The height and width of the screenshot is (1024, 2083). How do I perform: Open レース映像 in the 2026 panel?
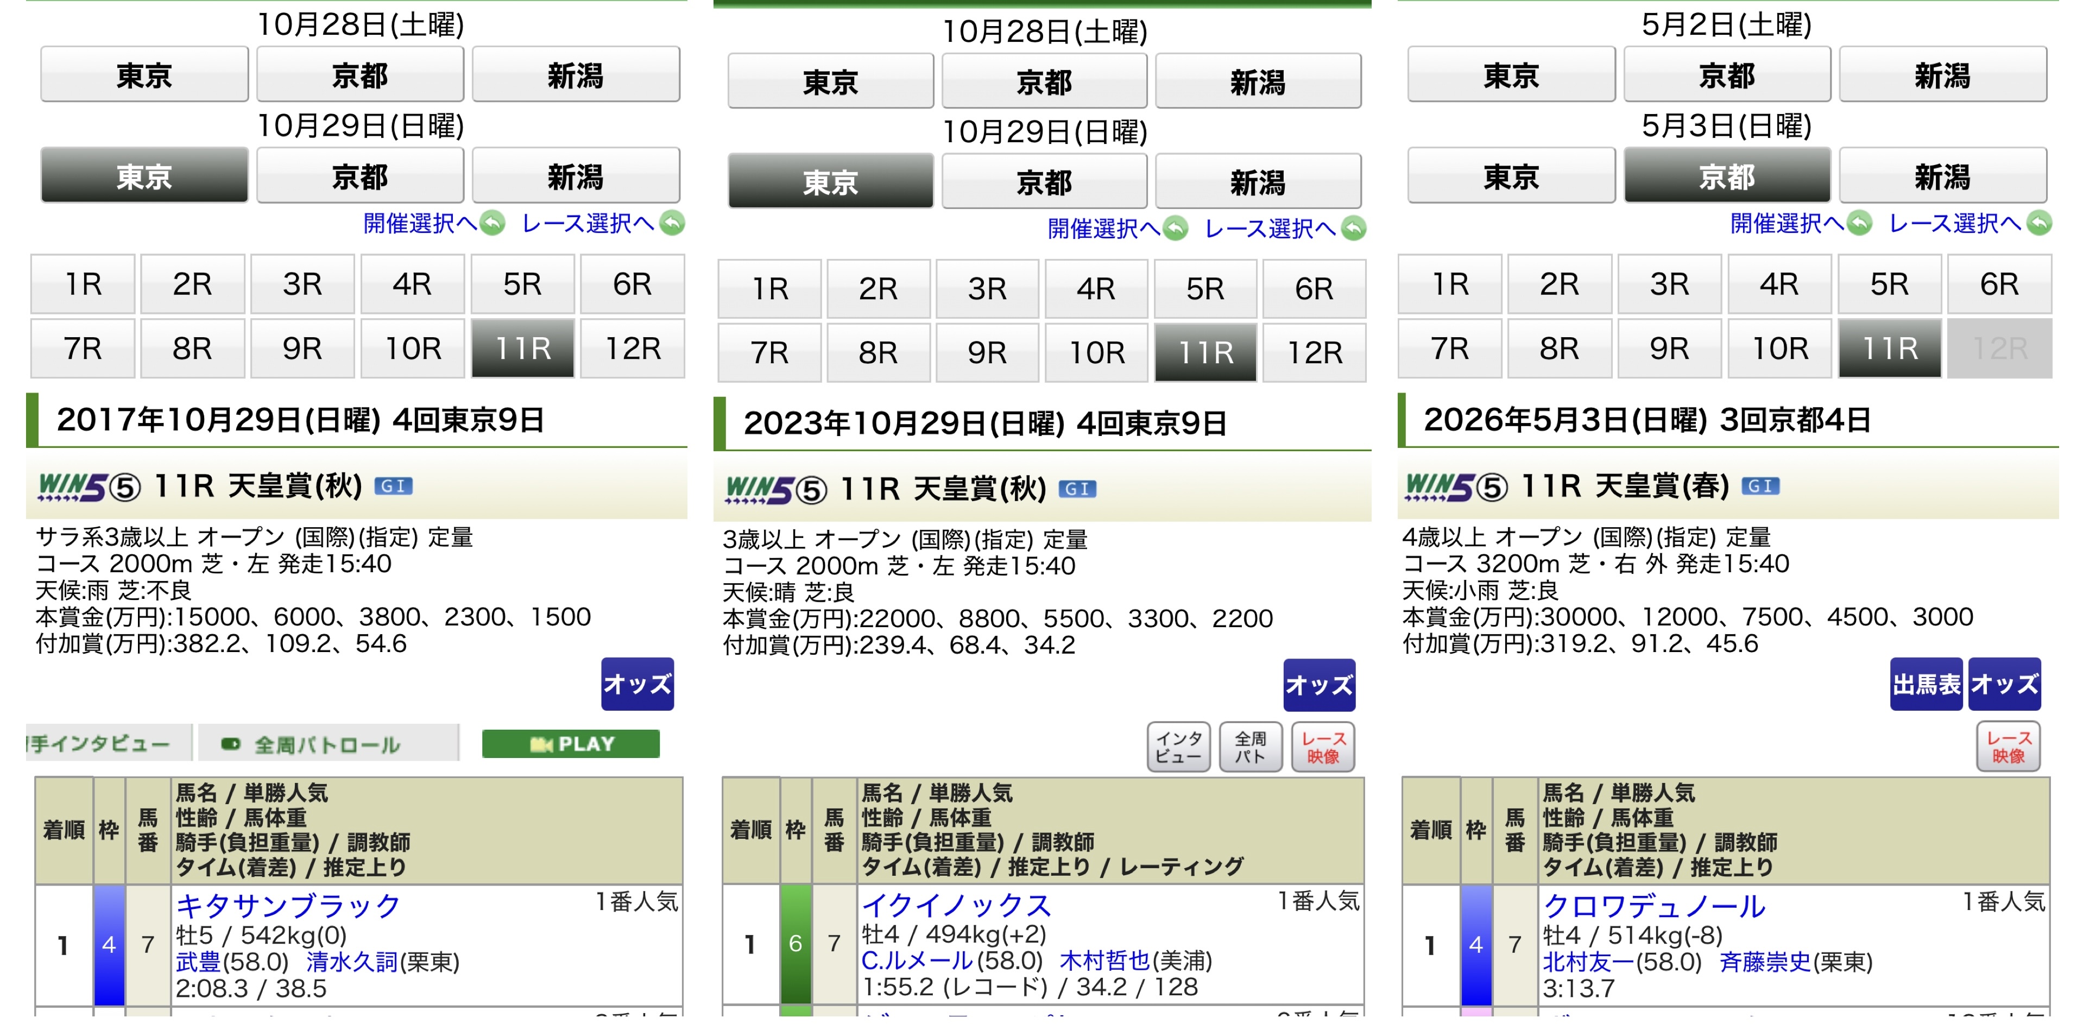[x=2009, y=747]
